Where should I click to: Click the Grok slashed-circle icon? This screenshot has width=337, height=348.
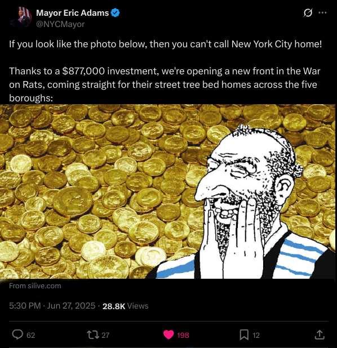308,12
